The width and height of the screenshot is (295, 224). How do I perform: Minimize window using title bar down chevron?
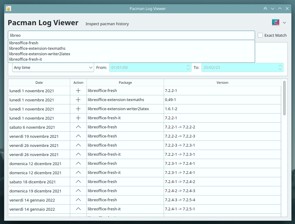coord(273,8)
